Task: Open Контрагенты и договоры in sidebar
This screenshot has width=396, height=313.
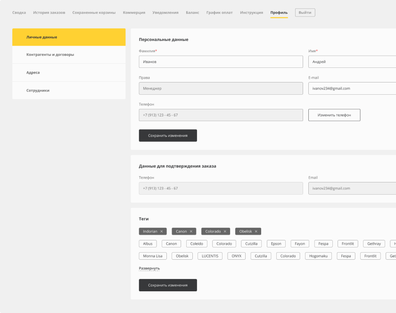Action: point(50,55)
